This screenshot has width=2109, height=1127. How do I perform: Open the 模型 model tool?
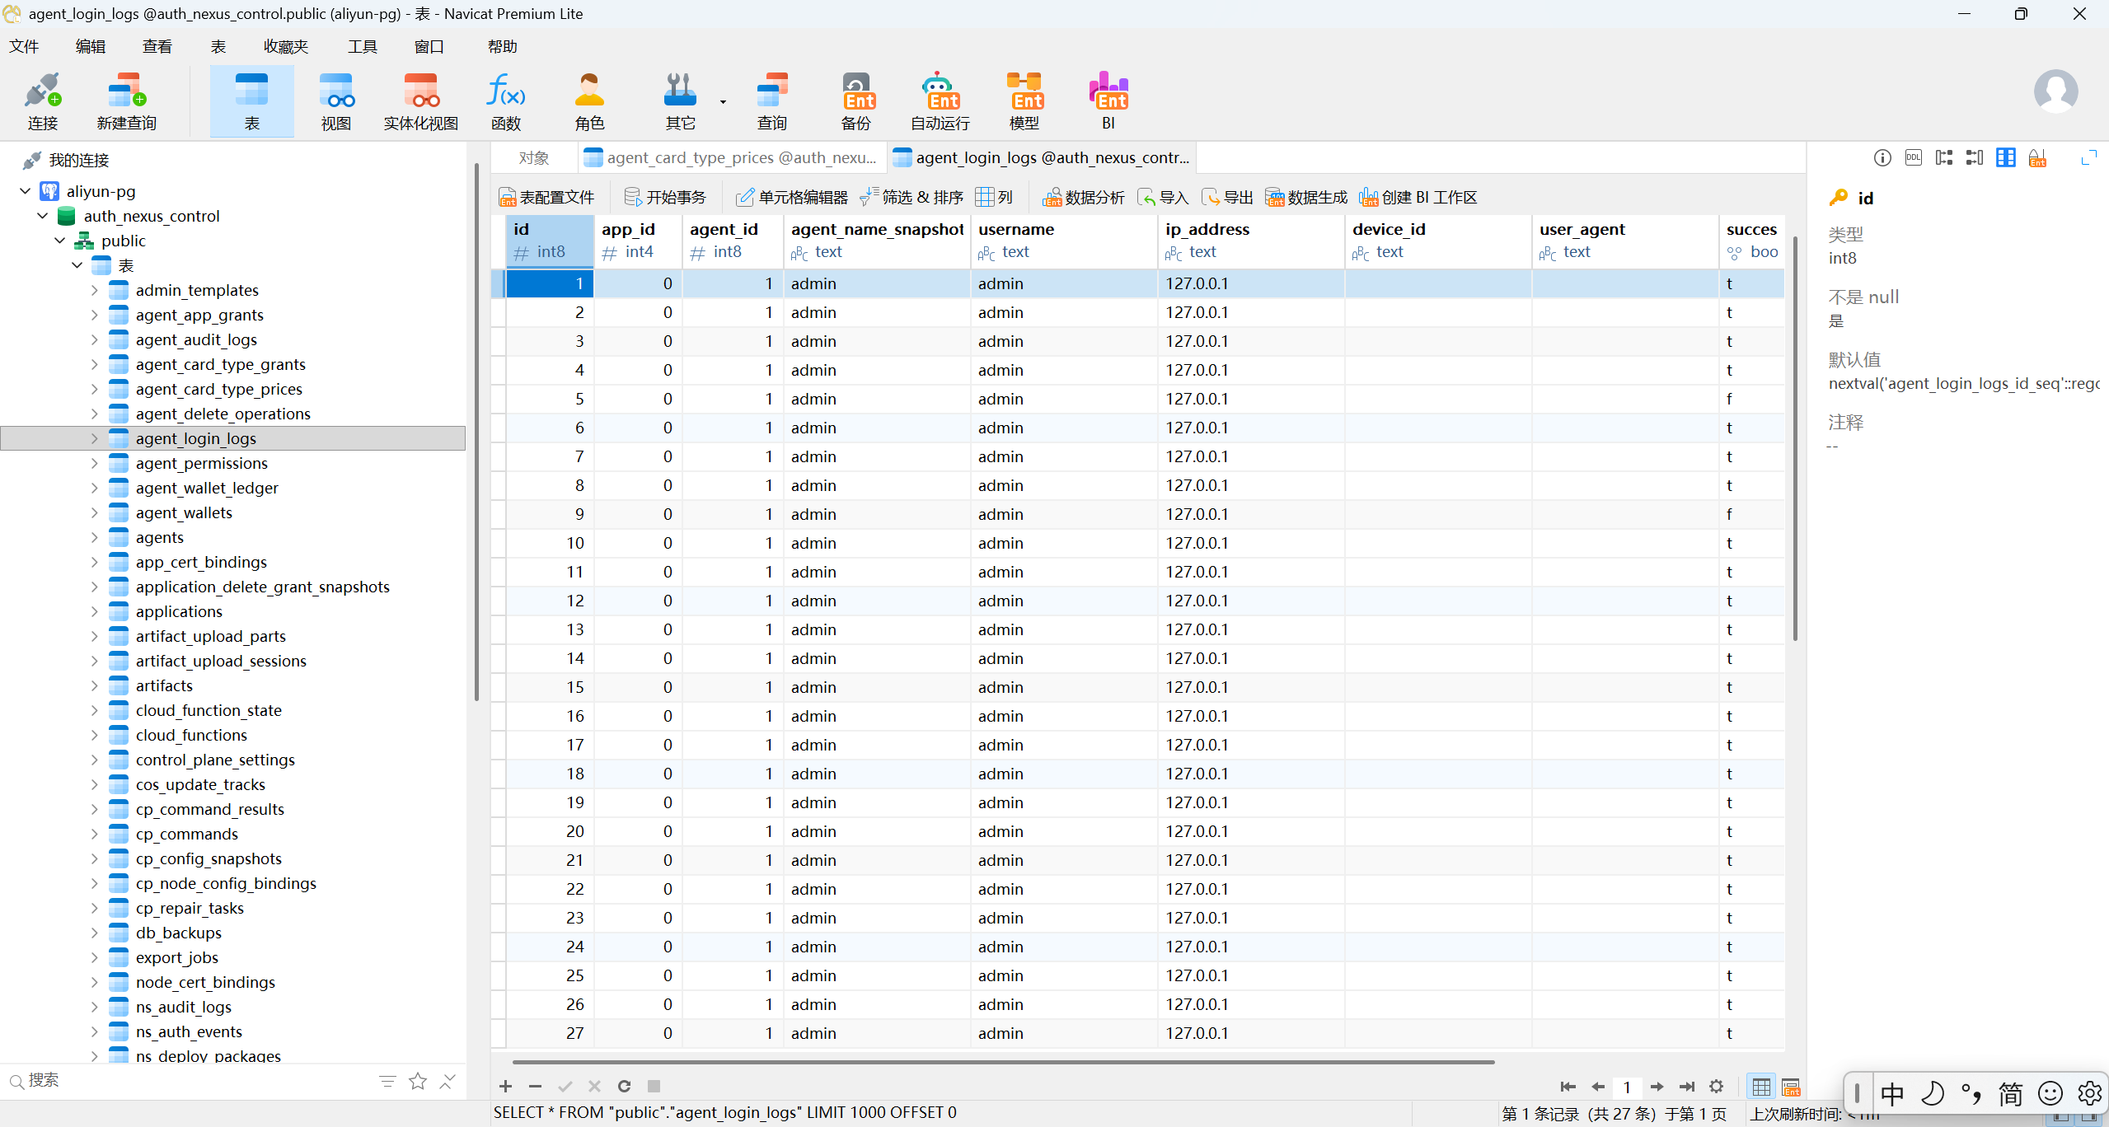click(1024, 101)
